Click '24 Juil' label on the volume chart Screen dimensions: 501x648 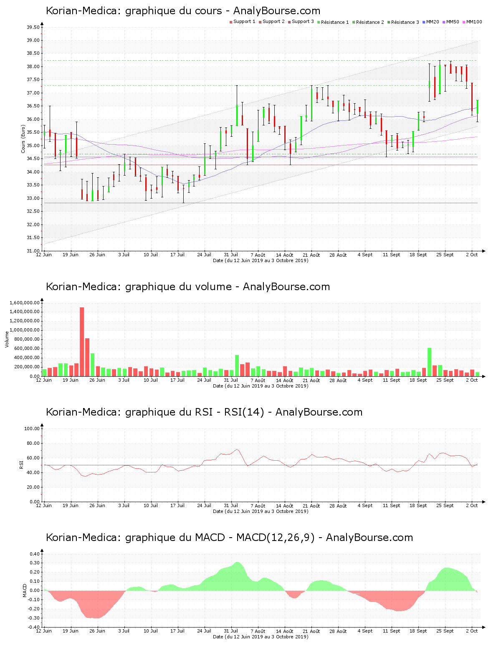point(205,380)
